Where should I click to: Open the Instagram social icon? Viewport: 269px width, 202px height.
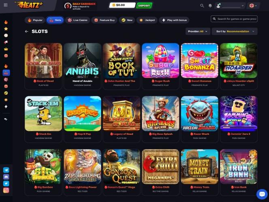pos(6,190)
